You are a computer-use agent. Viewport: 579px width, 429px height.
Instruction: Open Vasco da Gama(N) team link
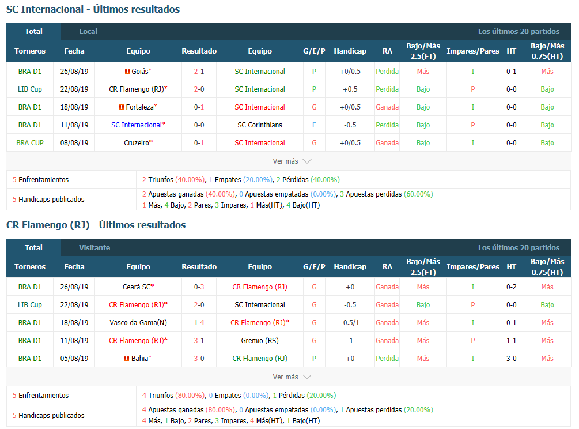pyautogui.click(x=138, y=323)
